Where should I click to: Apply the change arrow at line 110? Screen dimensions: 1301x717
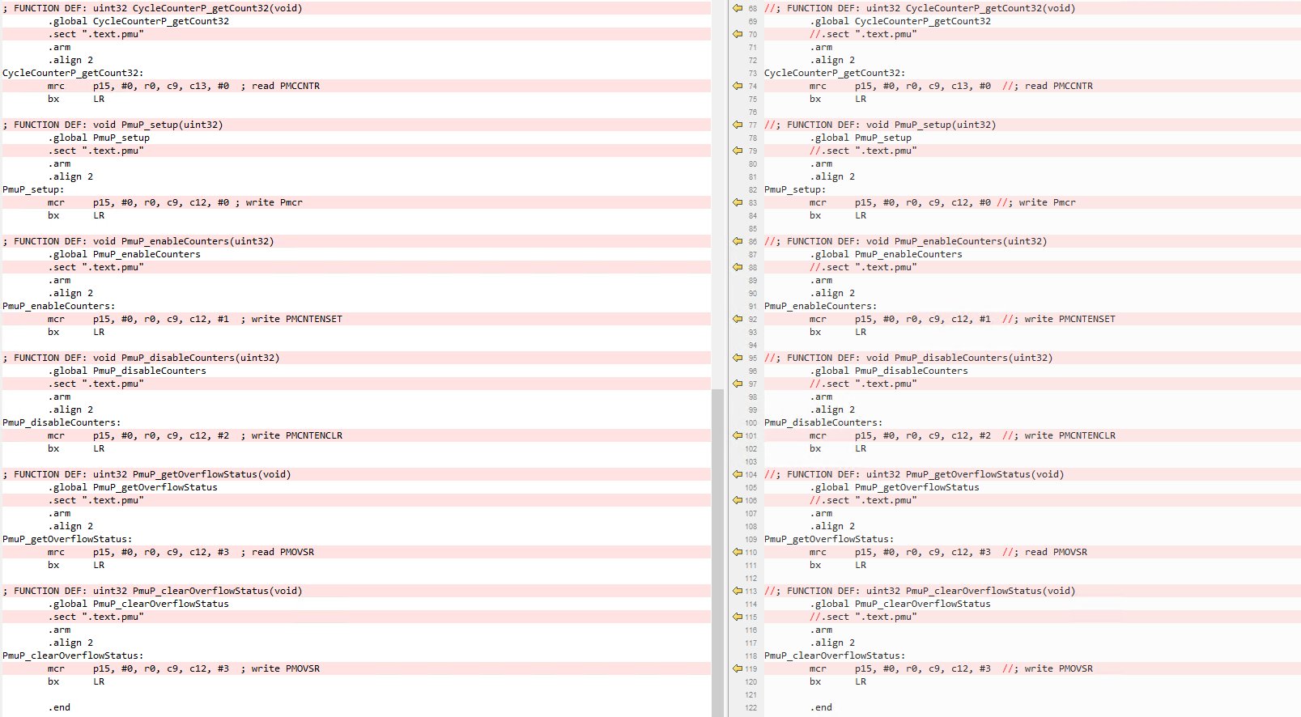click(x=738, y=552)
